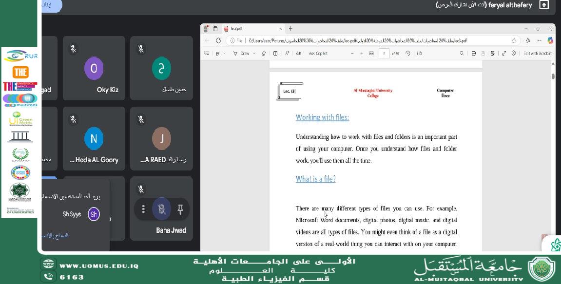The width and height of the screenshot is (561, 284).
Task: Rotate the PDF page
Action: [408, 53]
